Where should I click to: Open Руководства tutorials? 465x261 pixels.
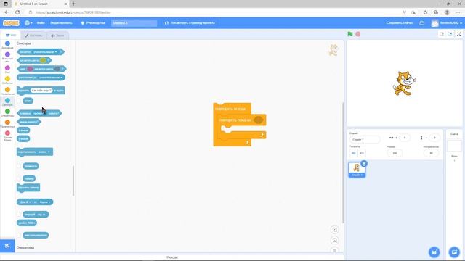tap(93, 22)
